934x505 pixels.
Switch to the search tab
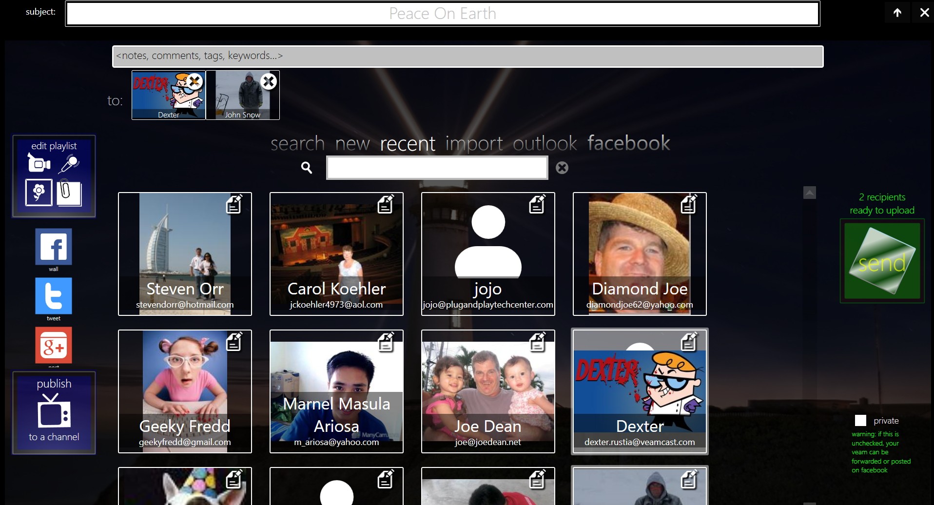point(297,143)
